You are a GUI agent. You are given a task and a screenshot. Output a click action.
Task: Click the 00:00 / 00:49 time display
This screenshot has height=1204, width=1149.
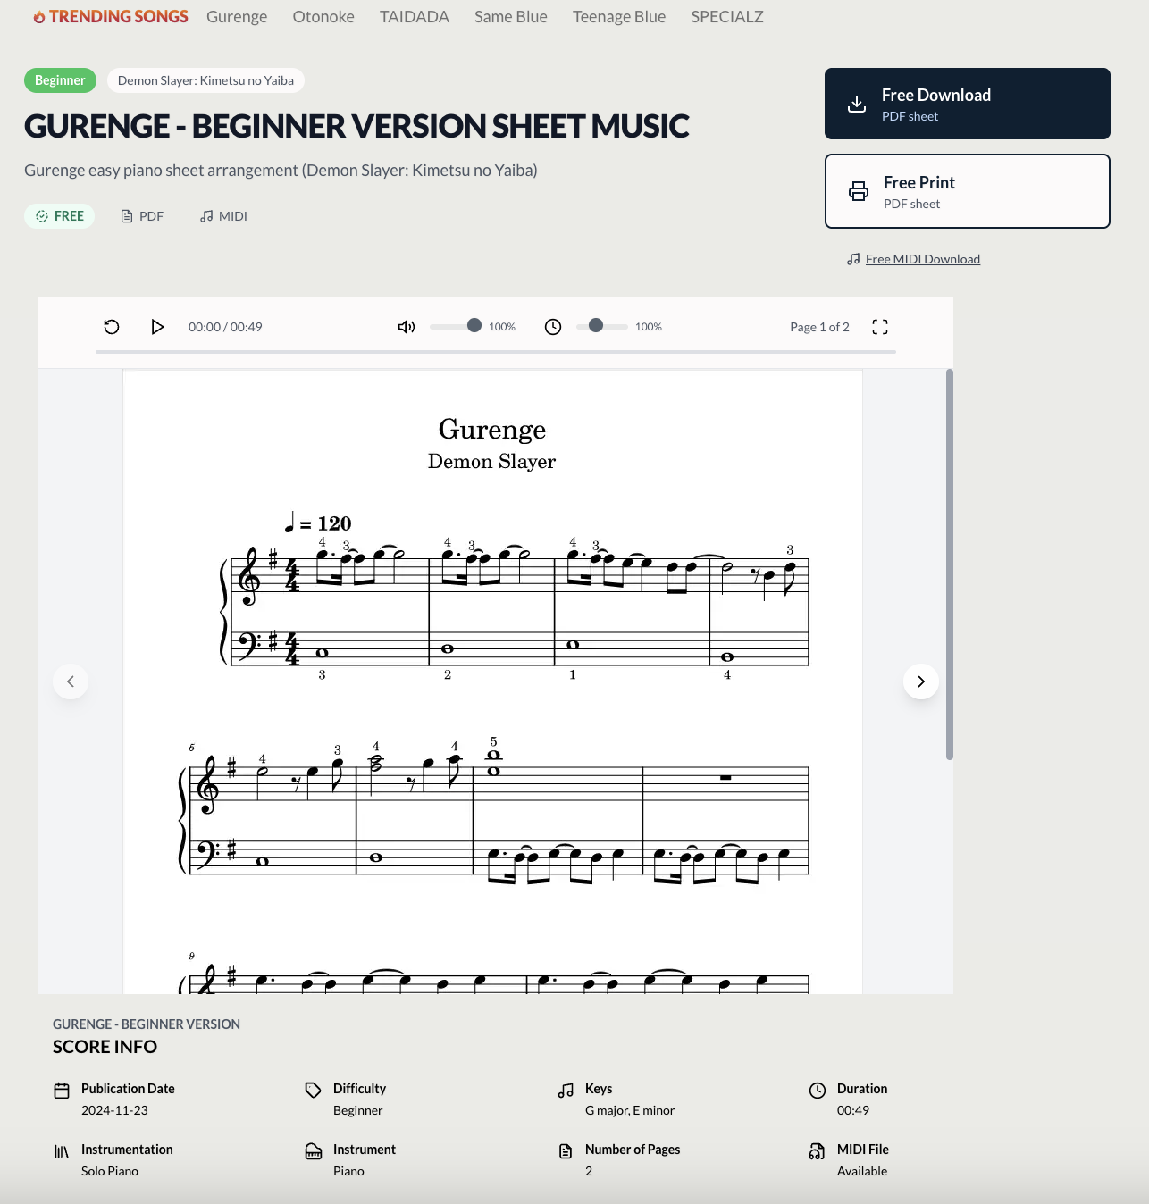coord(225,327)
